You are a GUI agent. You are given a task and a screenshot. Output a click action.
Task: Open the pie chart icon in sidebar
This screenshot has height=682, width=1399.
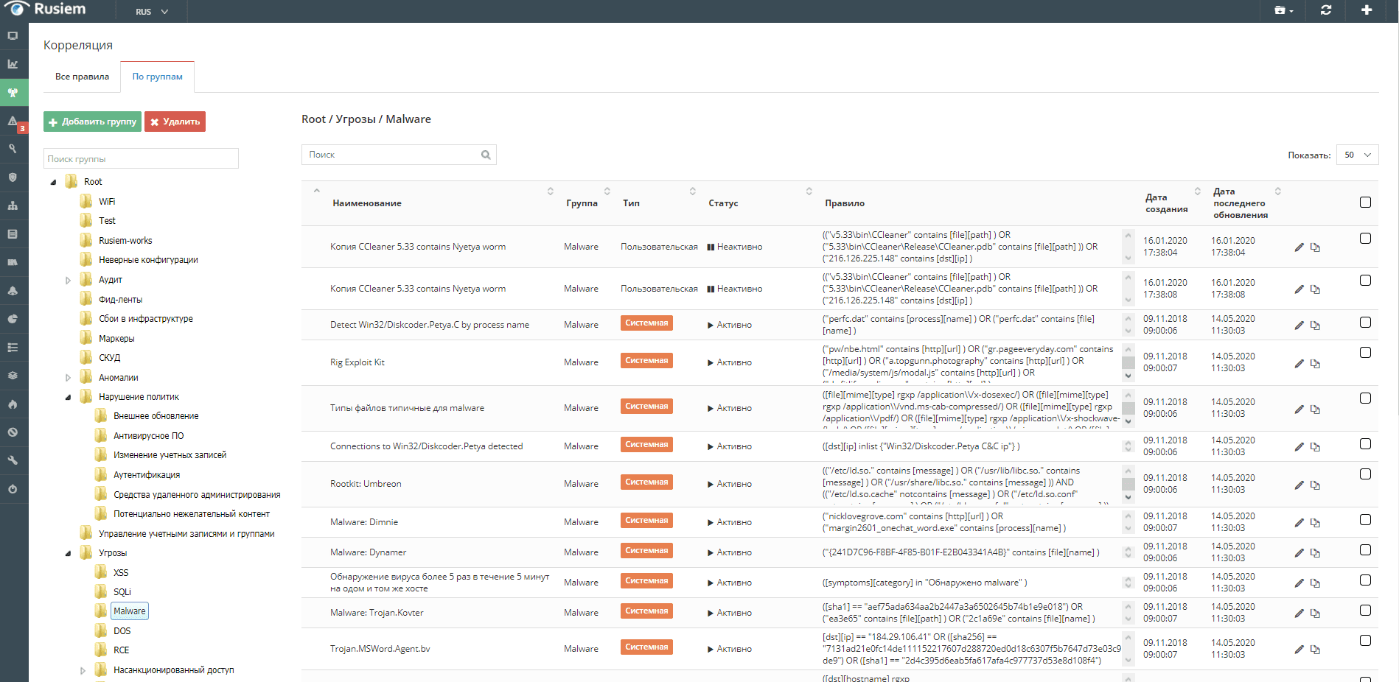coord(13,319)
